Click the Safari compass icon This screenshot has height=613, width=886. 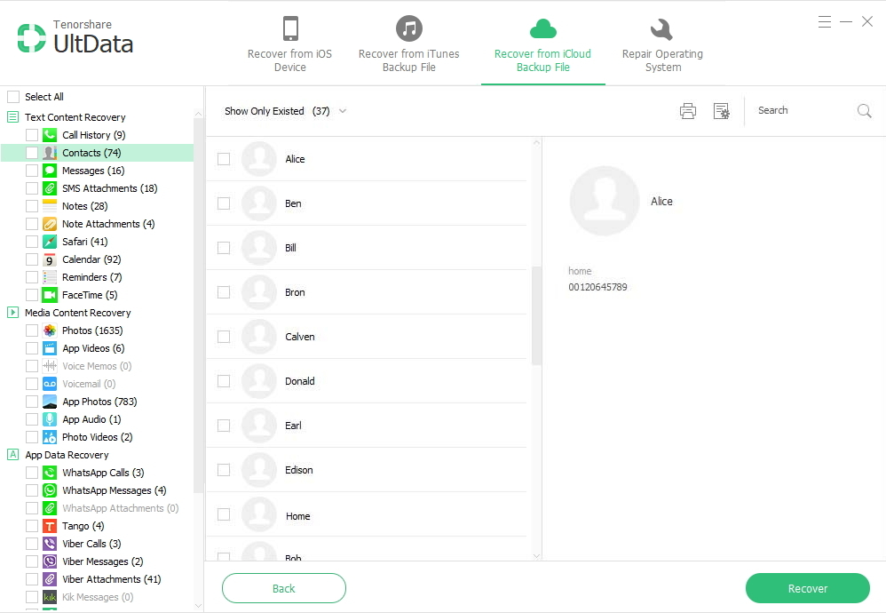pos(50,242)
